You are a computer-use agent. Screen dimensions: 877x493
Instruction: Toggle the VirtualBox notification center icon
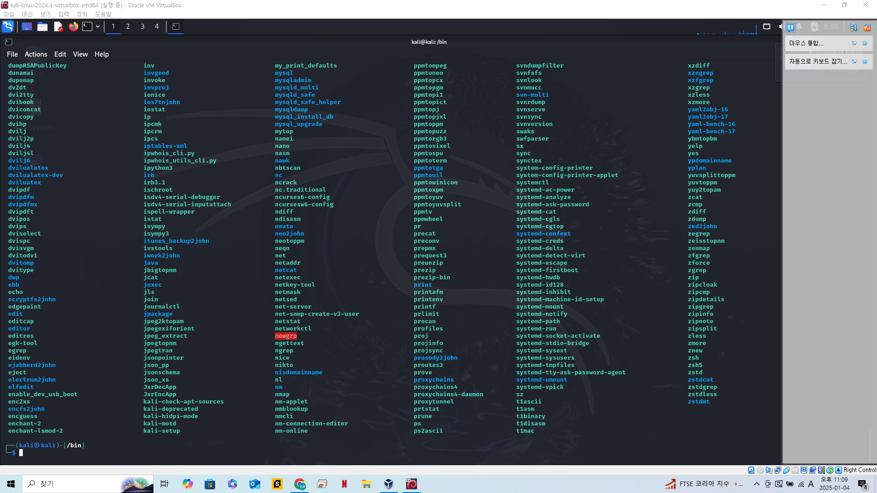pyautogui.click(x=790, y=27)
